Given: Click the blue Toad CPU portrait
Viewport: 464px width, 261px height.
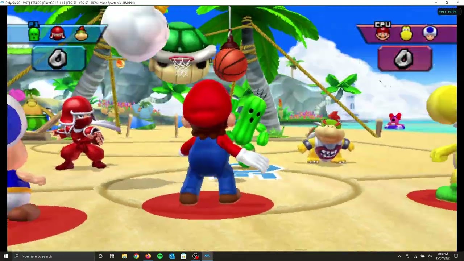Looking at the screenshot, I should click(x=430, y=33).
